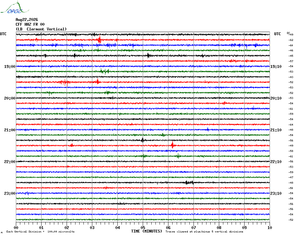Click the UTC label right of the plot
The image size is (295, 236).
[x=277, y=34]
